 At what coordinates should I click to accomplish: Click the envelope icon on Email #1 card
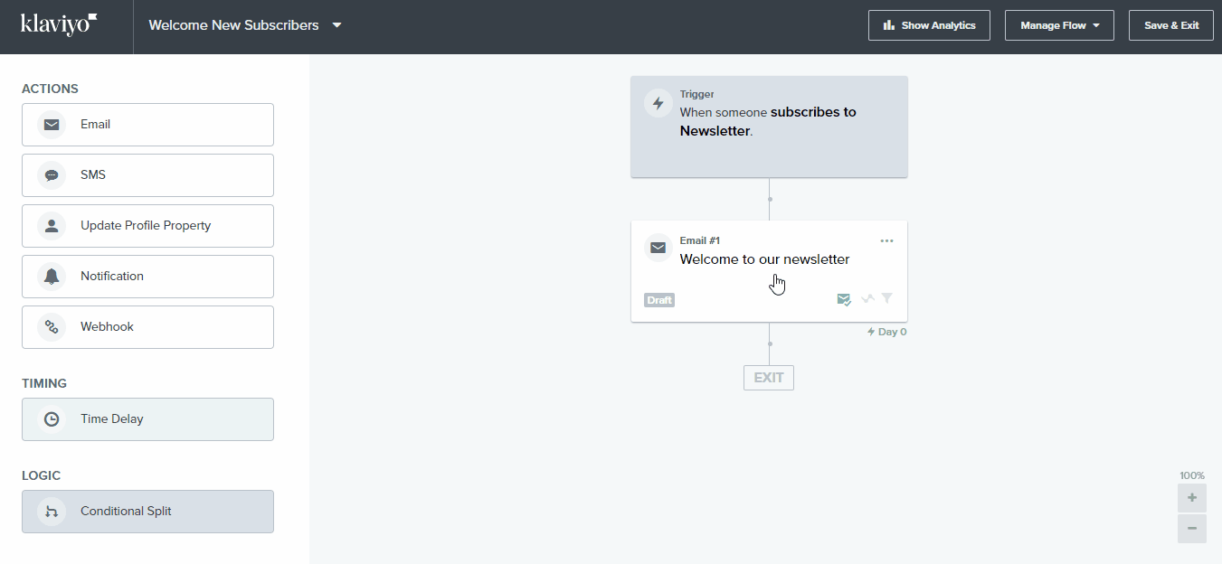(x=658, y=247)
